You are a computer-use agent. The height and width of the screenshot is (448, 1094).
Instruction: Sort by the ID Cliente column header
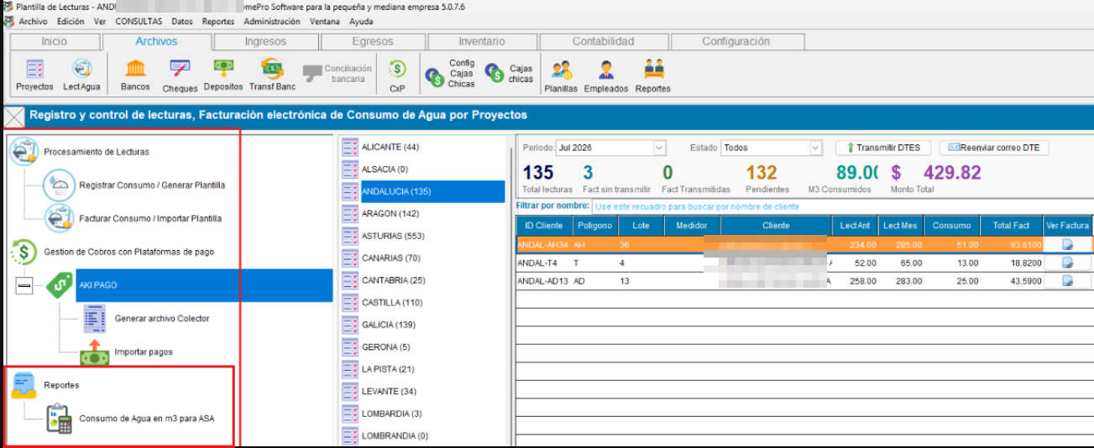[544, 226]
